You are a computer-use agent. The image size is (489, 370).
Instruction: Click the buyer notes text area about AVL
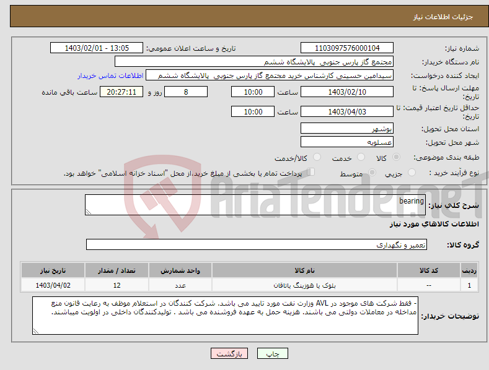point(225,316)
